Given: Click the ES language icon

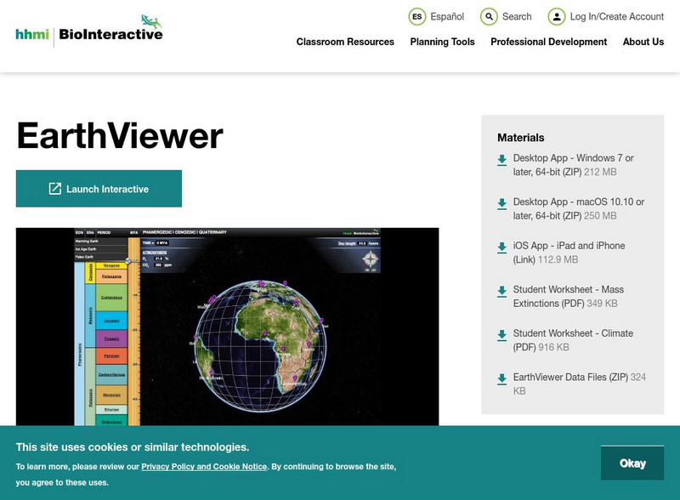Looking at the screenshot, I should click(416, 17).
